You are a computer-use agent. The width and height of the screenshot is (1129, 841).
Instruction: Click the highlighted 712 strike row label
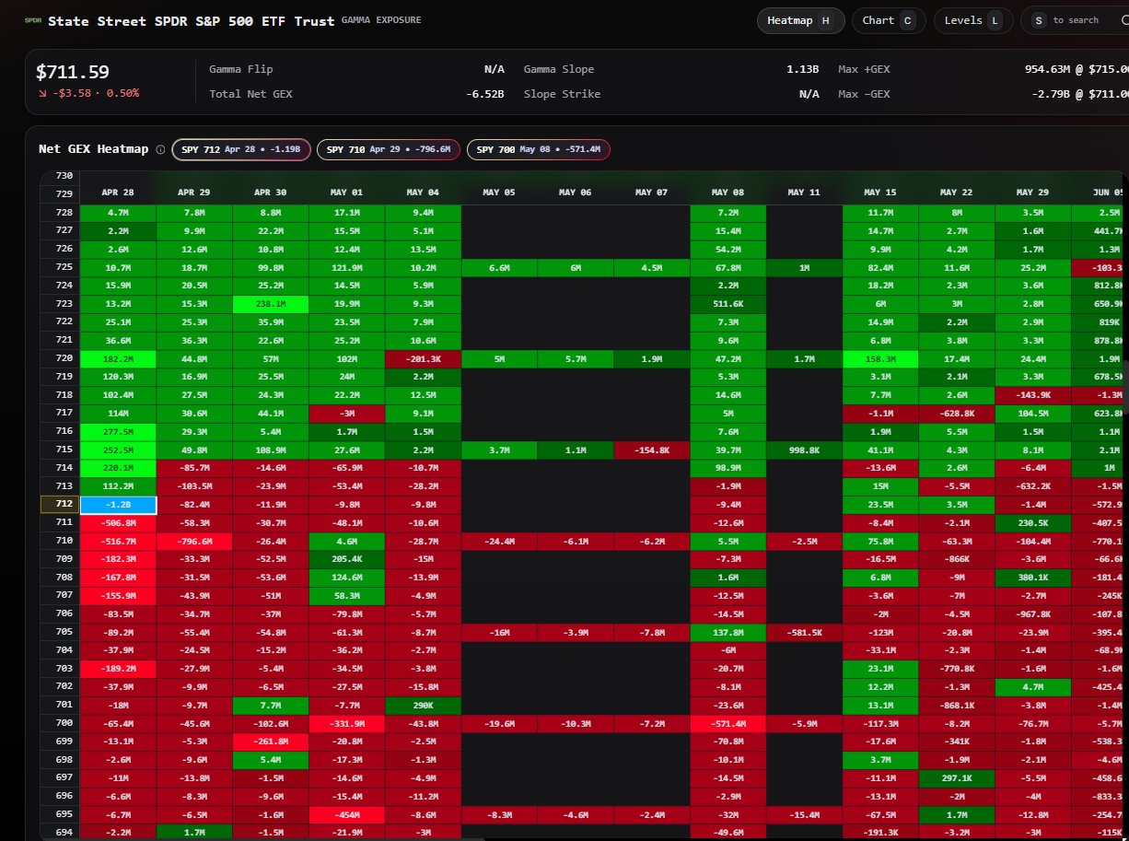point(64,504)
